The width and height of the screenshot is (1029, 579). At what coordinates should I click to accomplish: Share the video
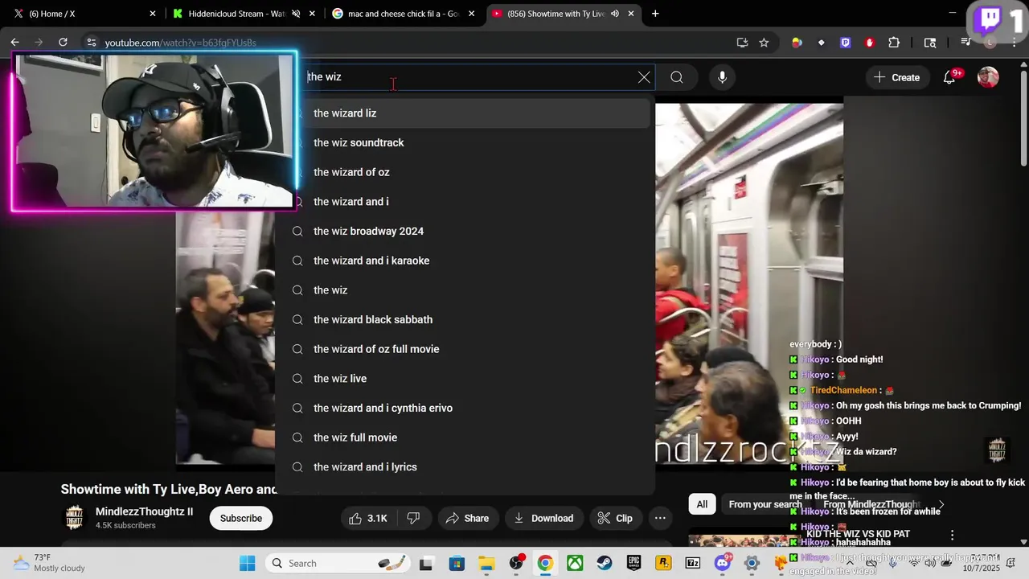(x=467, y=518)
